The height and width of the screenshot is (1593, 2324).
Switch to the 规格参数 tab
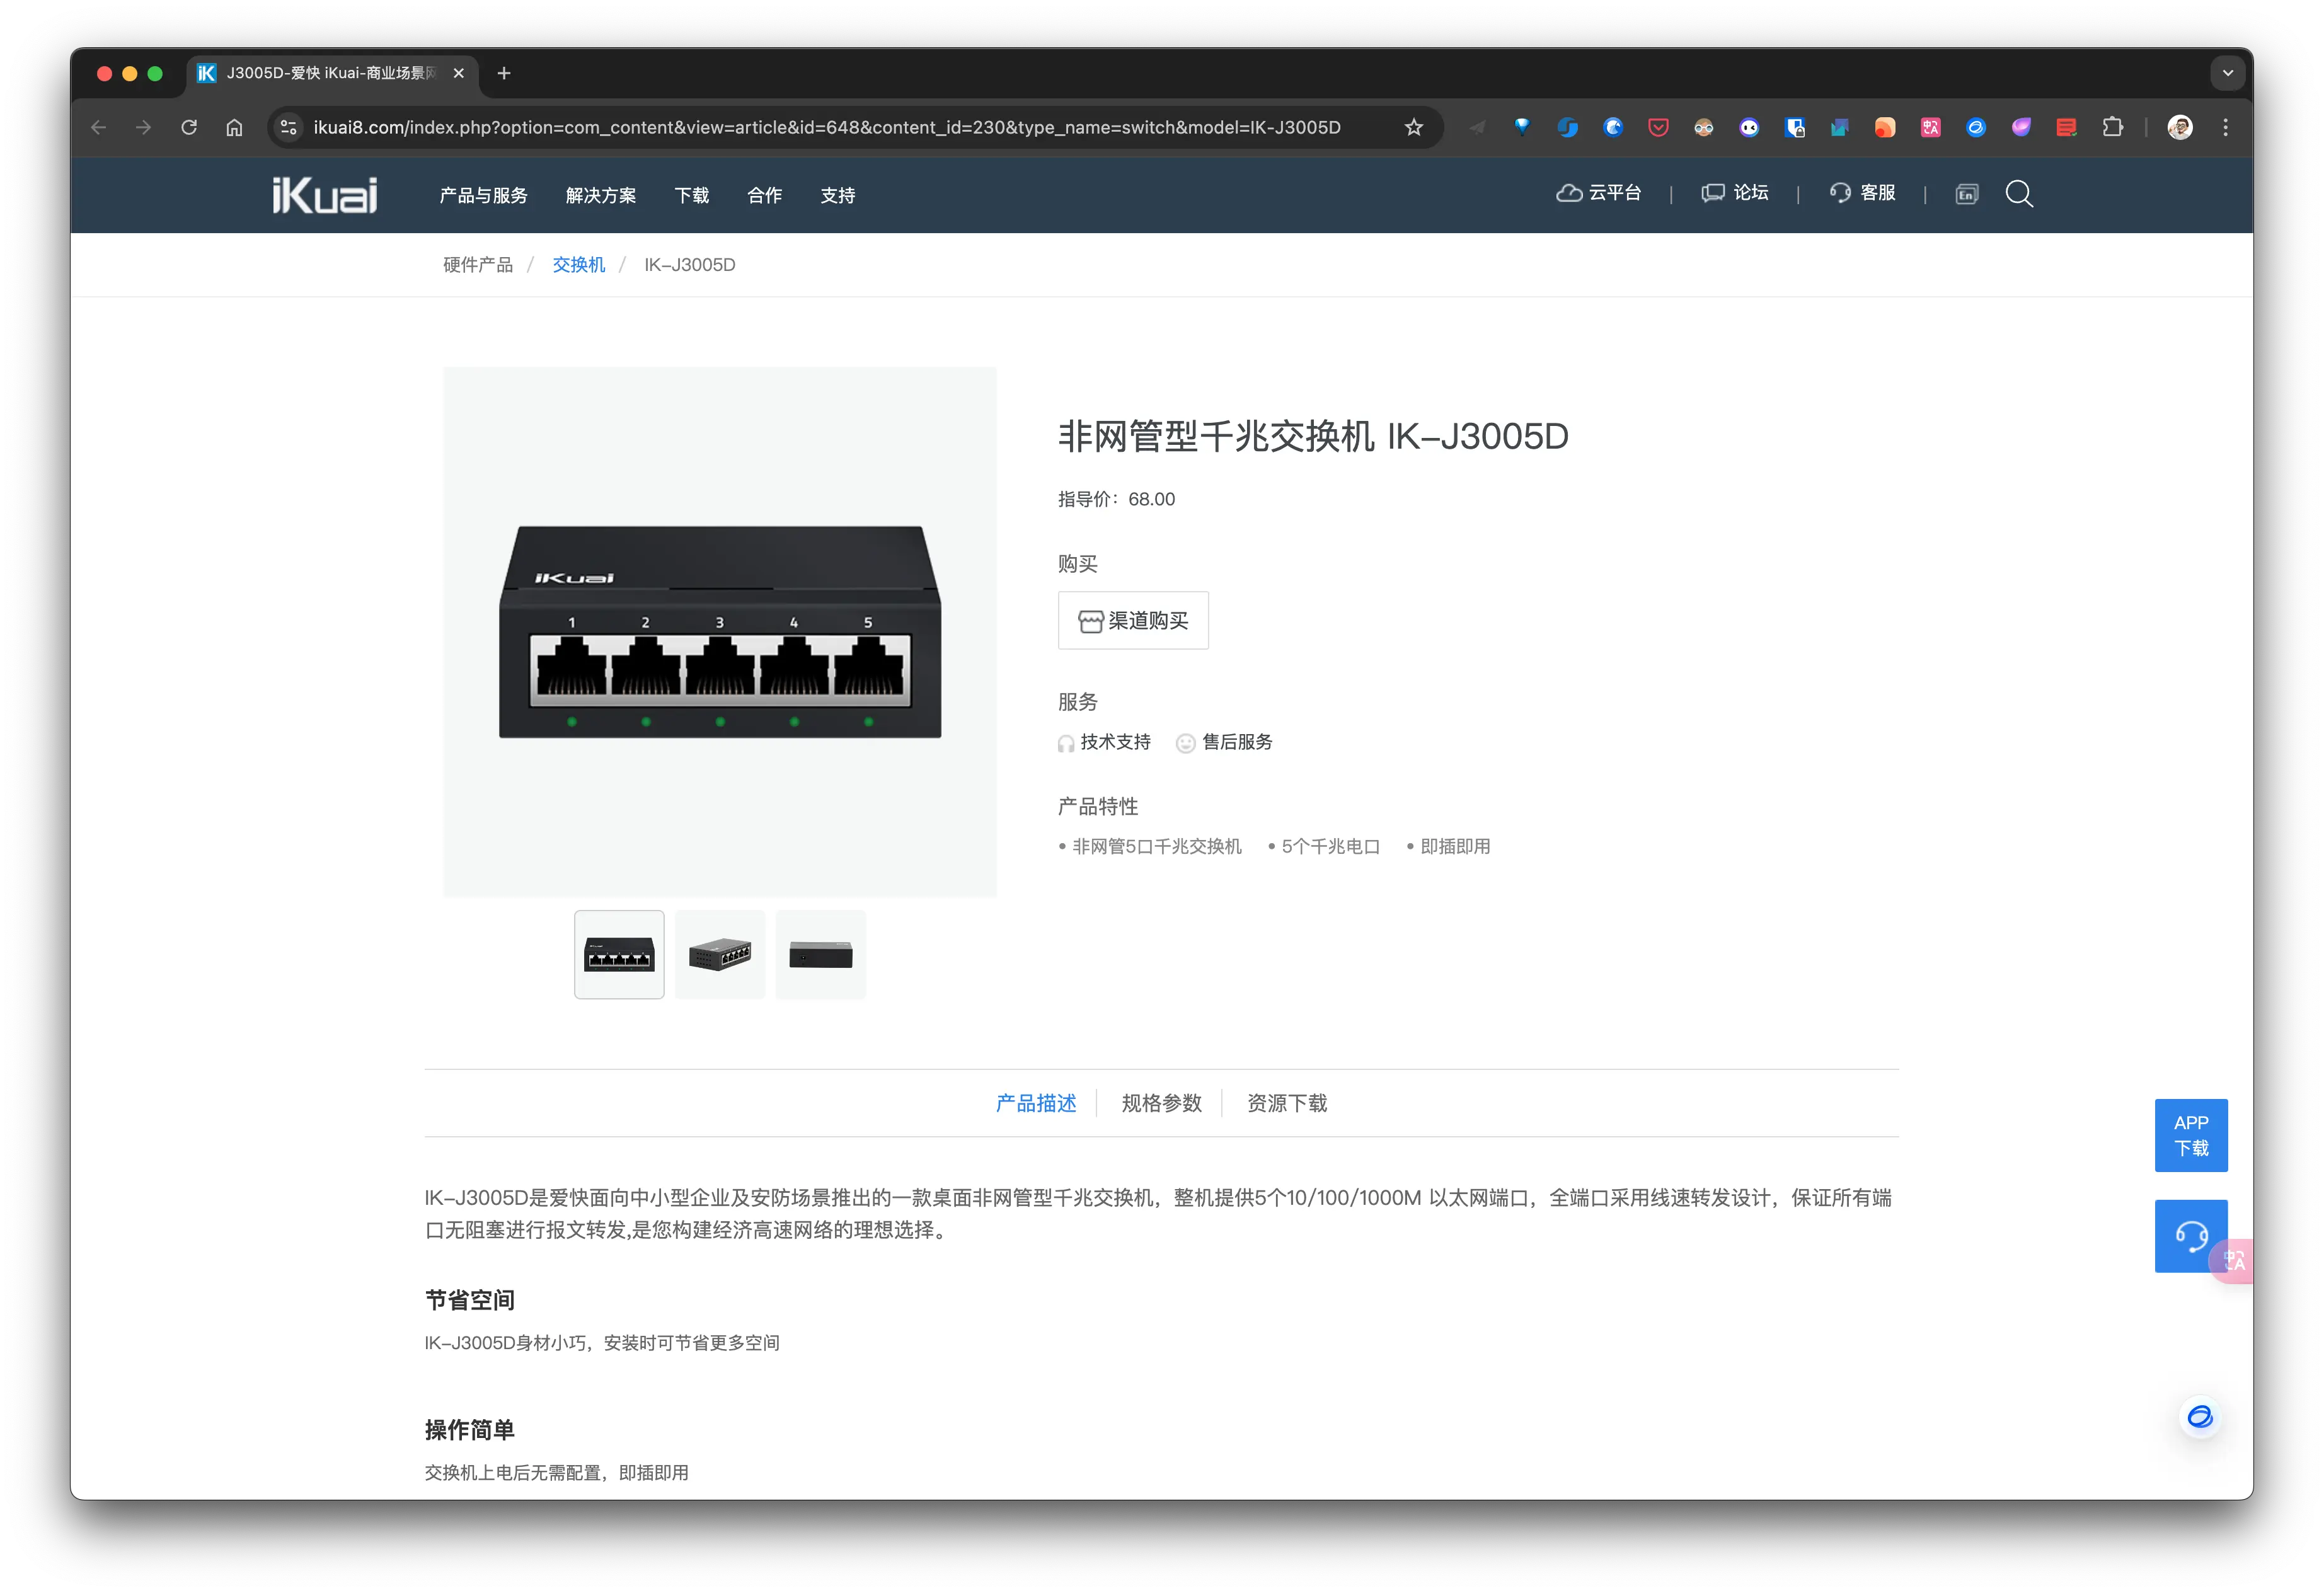click(1161, 1103)
